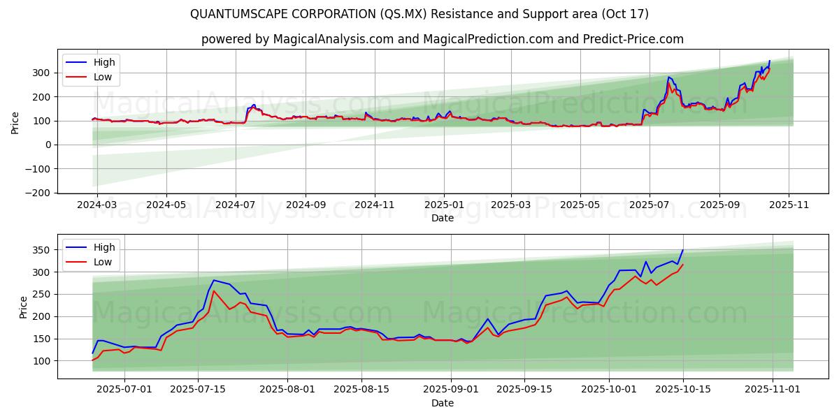The width and height of the screenshot is (839, 419).
Task: Open the powered by MagicalAnalysis.com subtitle
Action: click(x=442, y=39)
